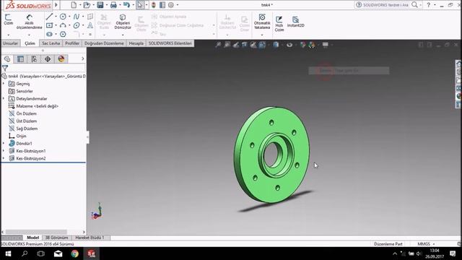The image size is (462, 260).
Task: Open Chrome from the Windows taskbar
Action: [x=75, y=253]
